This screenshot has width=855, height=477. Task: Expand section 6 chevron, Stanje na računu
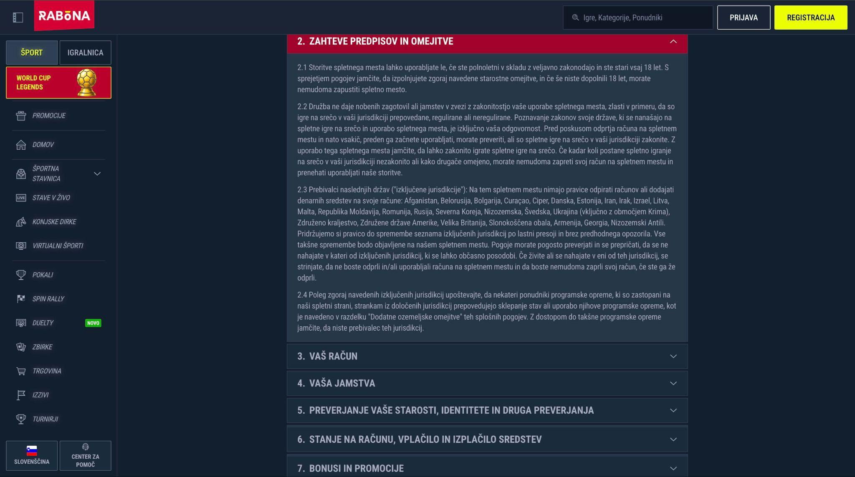tap(673, 439)
